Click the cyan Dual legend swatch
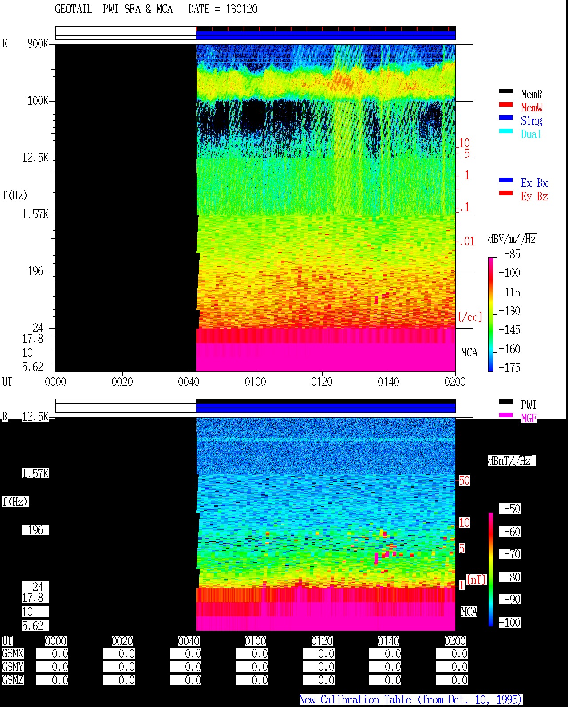 (x=506, y=131)
